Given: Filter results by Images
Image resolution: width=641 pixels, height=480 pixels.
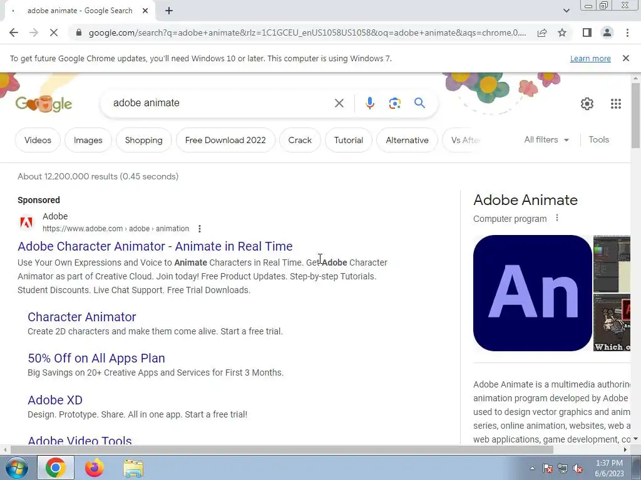Looking at the screenshot, I should (88, 140).
